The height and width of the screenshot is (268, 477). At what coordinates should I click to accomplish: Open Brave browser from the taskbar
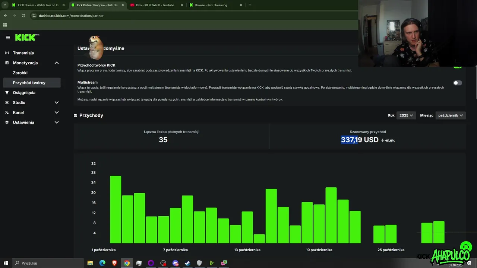pyautogui.click(x=114, y=263)
